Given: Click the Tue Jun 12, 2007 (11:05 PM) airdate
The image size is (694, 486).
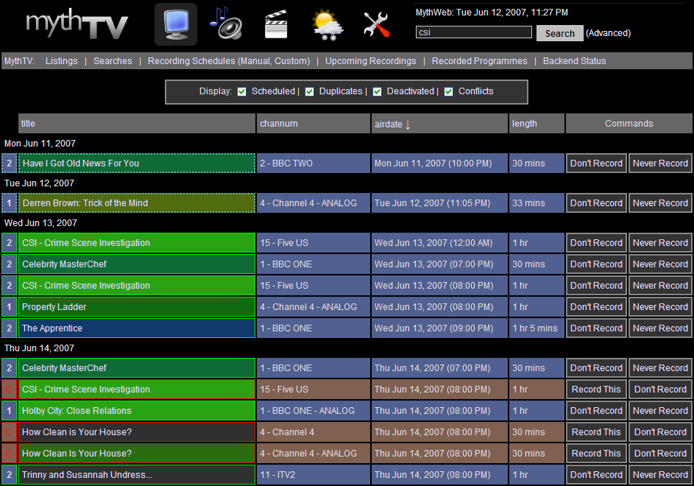Looking at the screenshot, I should point(439,203).
